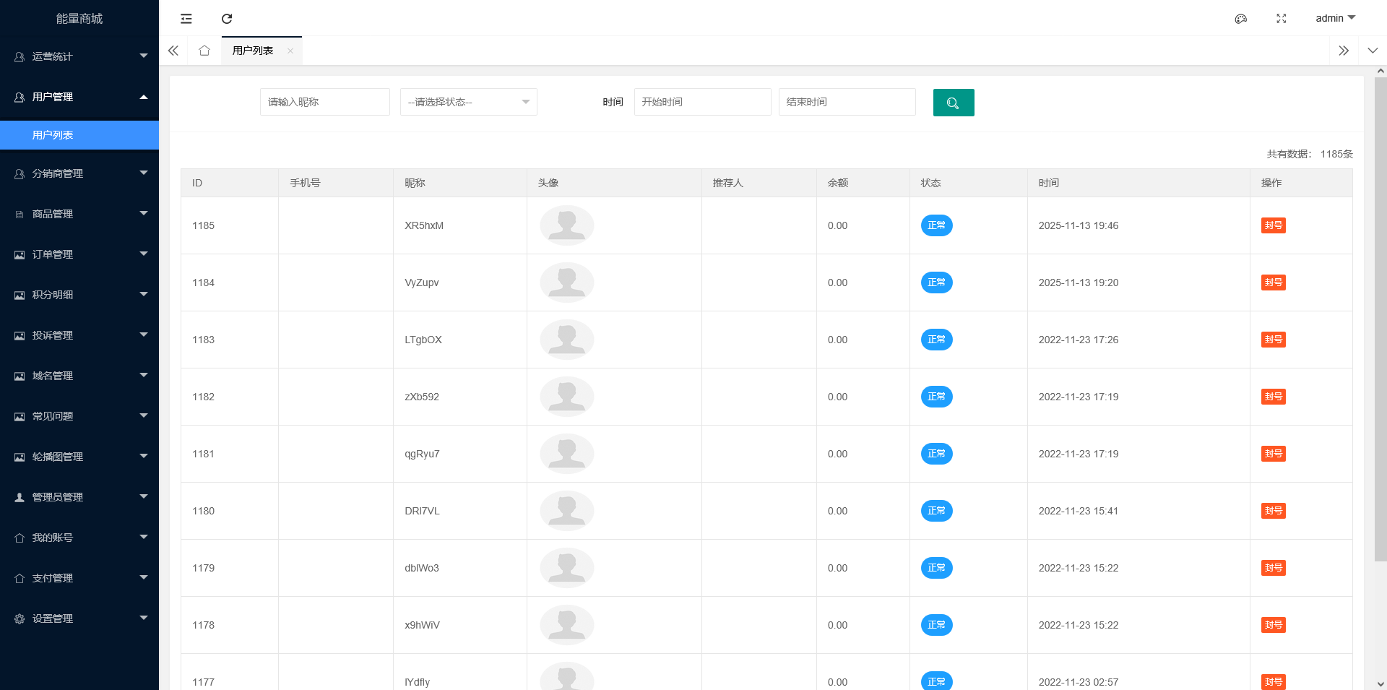Screen dimensions: 1387x690
Task: Ban user 1182 with 封号 button
Action: [1274, 397]
